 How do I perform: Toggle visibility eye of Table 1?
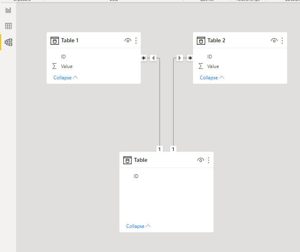128,41
